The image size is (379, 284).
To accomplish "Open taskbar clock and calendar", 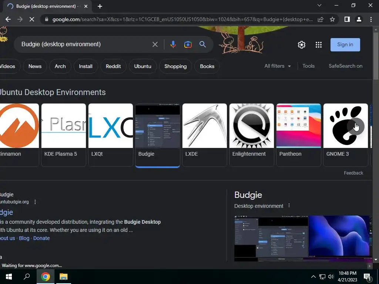I will click(x=347, y=277).
